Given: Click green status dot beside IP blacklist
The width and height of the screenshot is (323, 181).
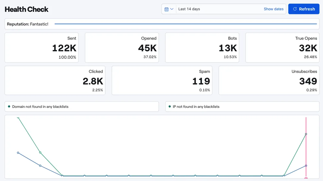Looking at the screenshot, I should click(x=170, y=107).
